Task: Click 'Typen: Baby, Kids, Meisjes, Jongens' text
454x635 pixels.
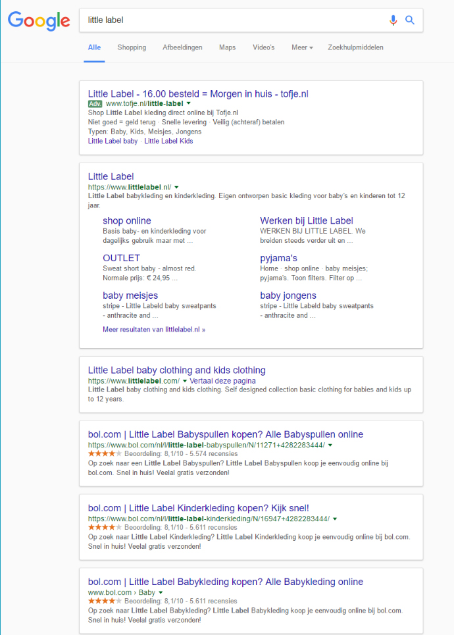Action: (145, 132)
